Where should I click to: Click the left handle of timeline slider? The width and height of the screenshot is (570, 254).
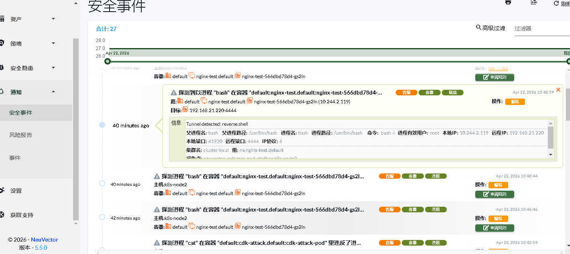point(107,61)
